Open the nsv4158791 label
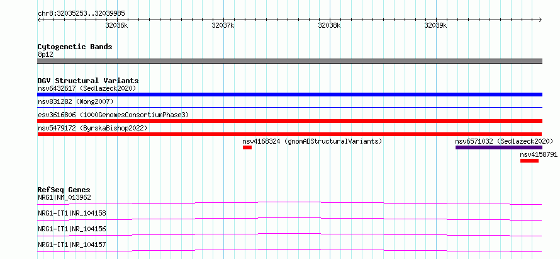 click(x=539, y=154)
